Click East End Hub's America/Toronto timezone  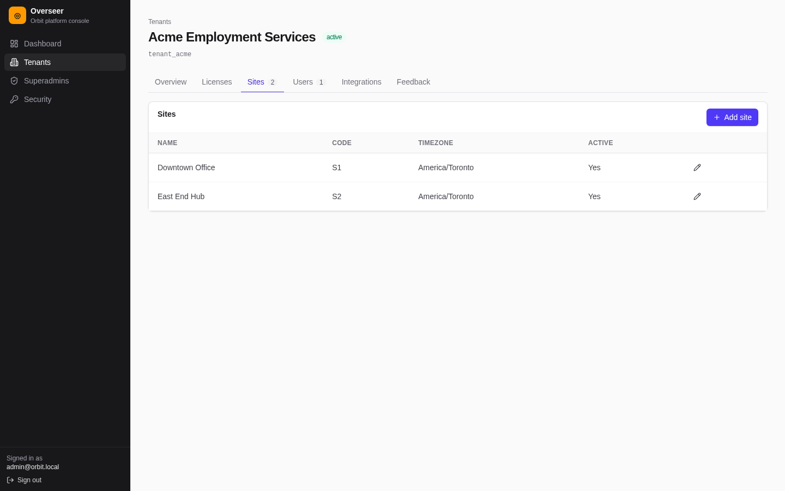click(446, 196)
